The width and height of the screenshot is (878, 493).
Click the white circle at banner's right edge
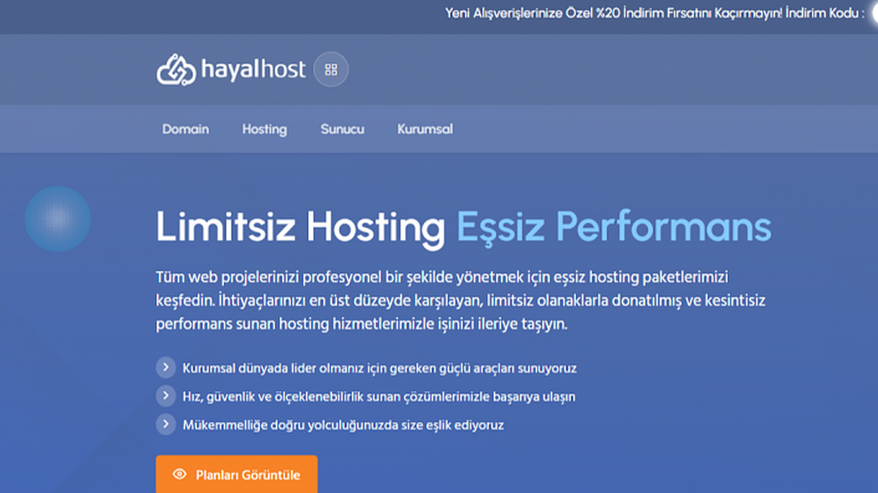pos(875,13)
